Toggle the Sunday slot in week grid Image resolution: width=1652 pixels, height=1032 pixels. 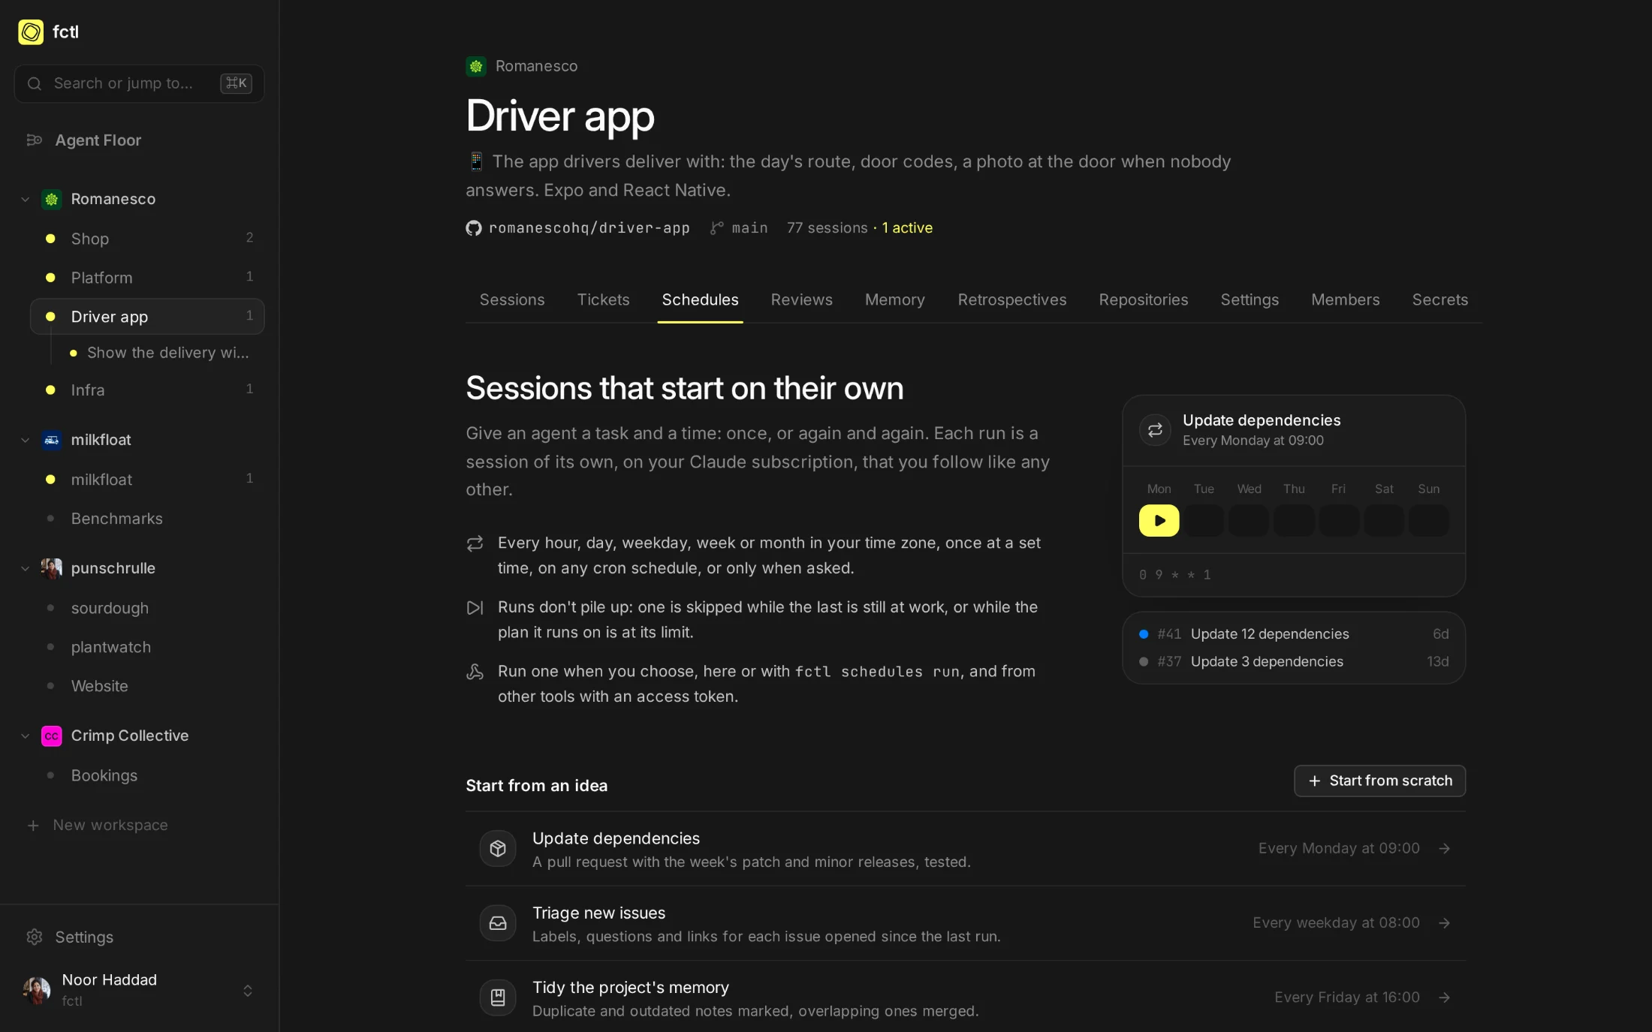pos(1429,520)
